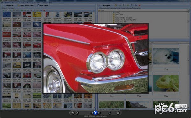Image resolution: width=191 pixels, height=118 pixels.
Task: Open the Settings menu
Action: (x=45, y=3)
